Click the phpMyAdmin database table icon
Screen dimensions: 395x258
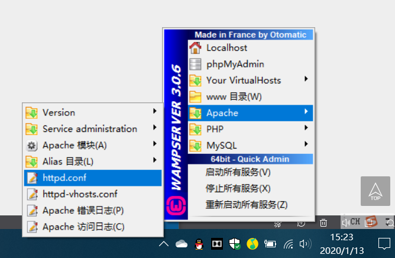195,64
